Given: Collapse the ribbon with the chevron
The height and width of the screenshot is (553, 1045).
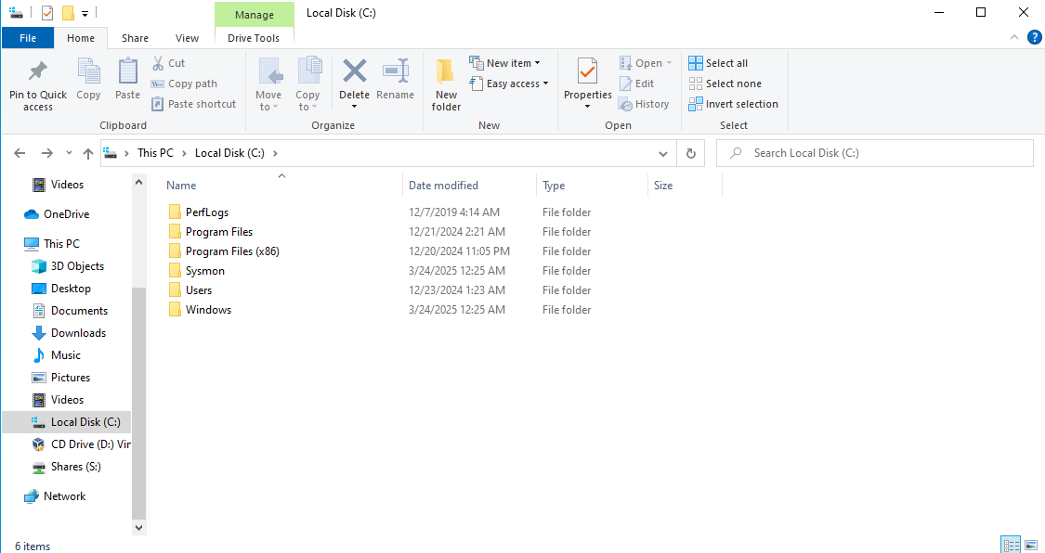Looking at the screenshot, I should 1014,38.
